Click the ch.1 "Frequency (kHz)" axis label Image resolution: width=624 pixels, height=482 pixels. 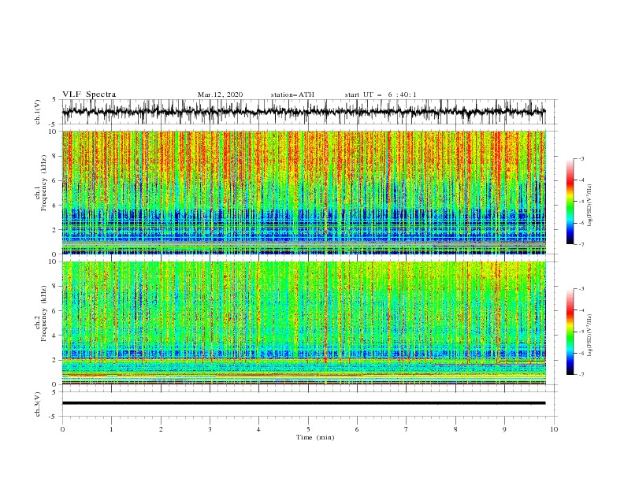44,183
